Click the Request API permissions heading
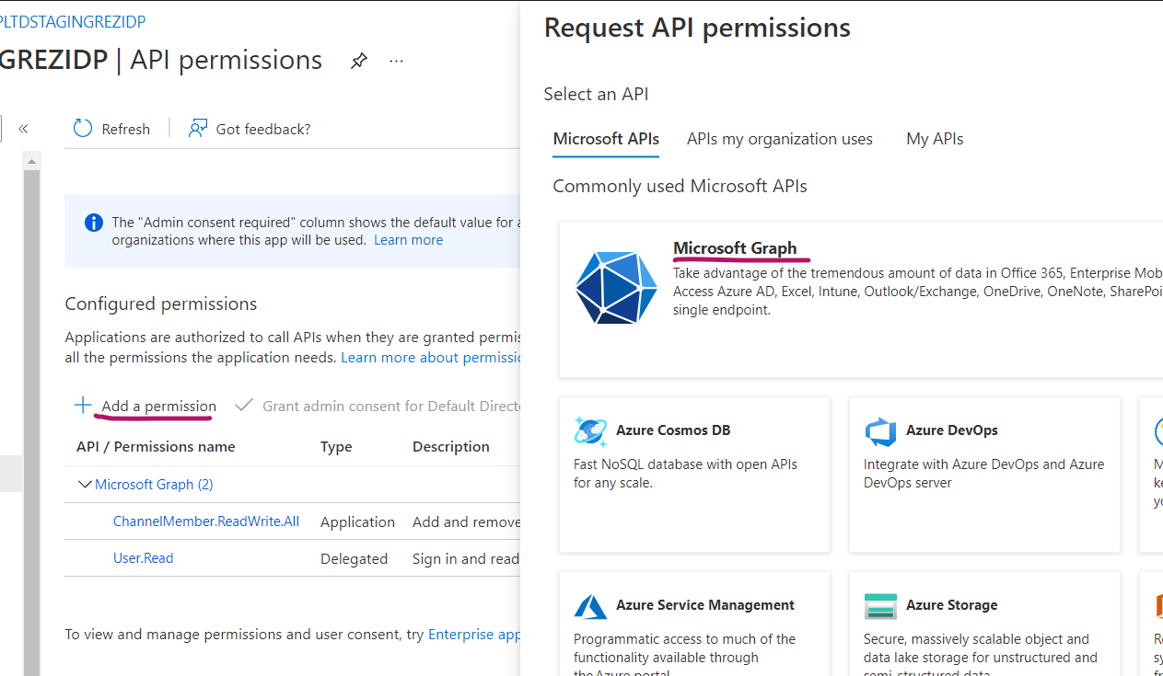 697,28
